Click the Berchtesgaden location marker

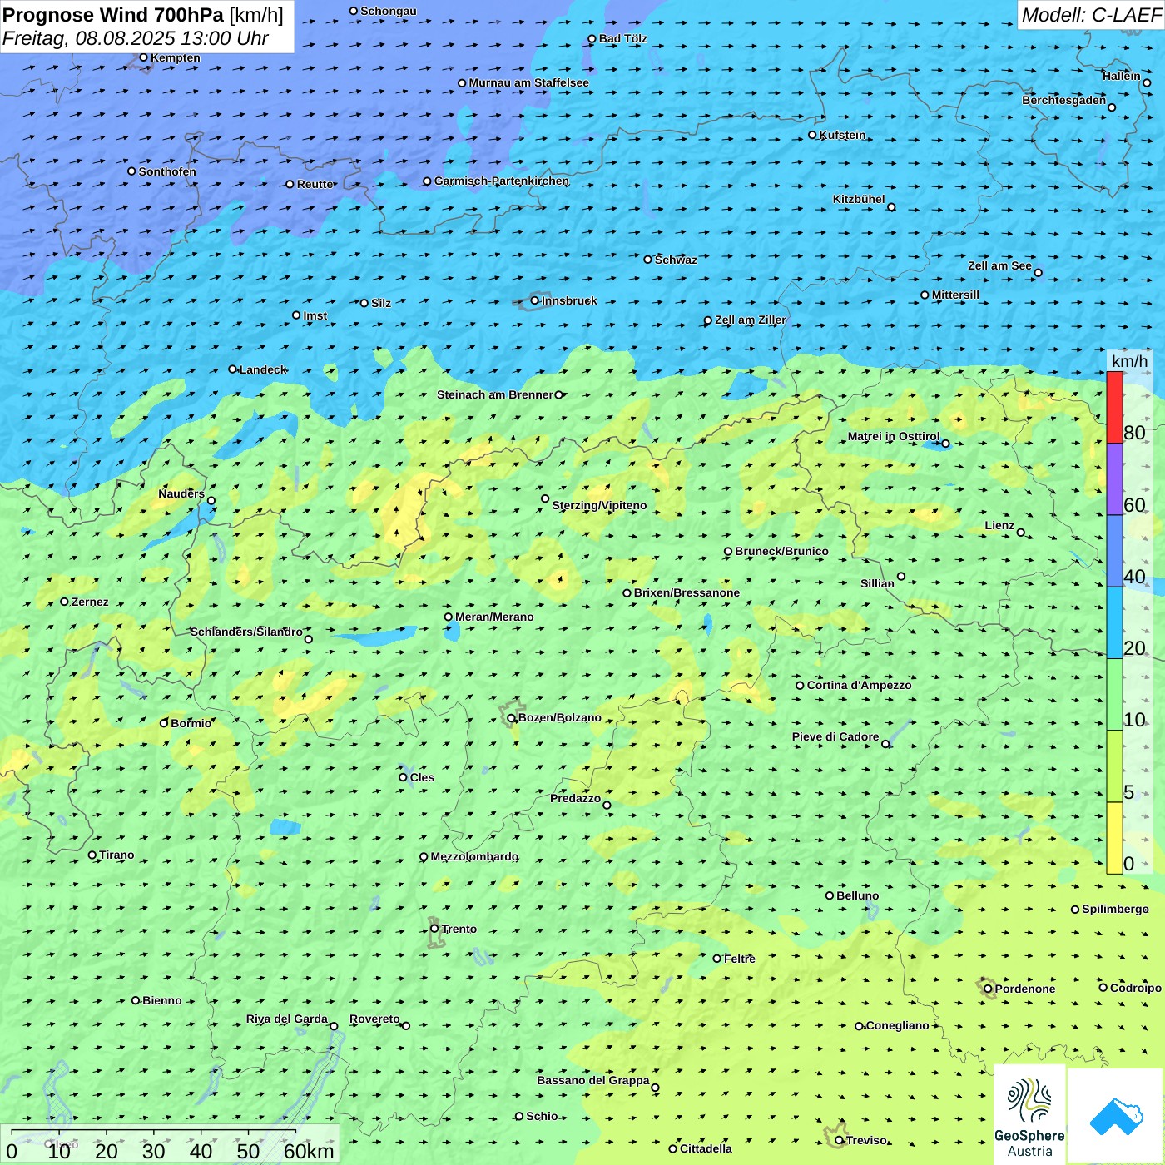click(1112, 107)
